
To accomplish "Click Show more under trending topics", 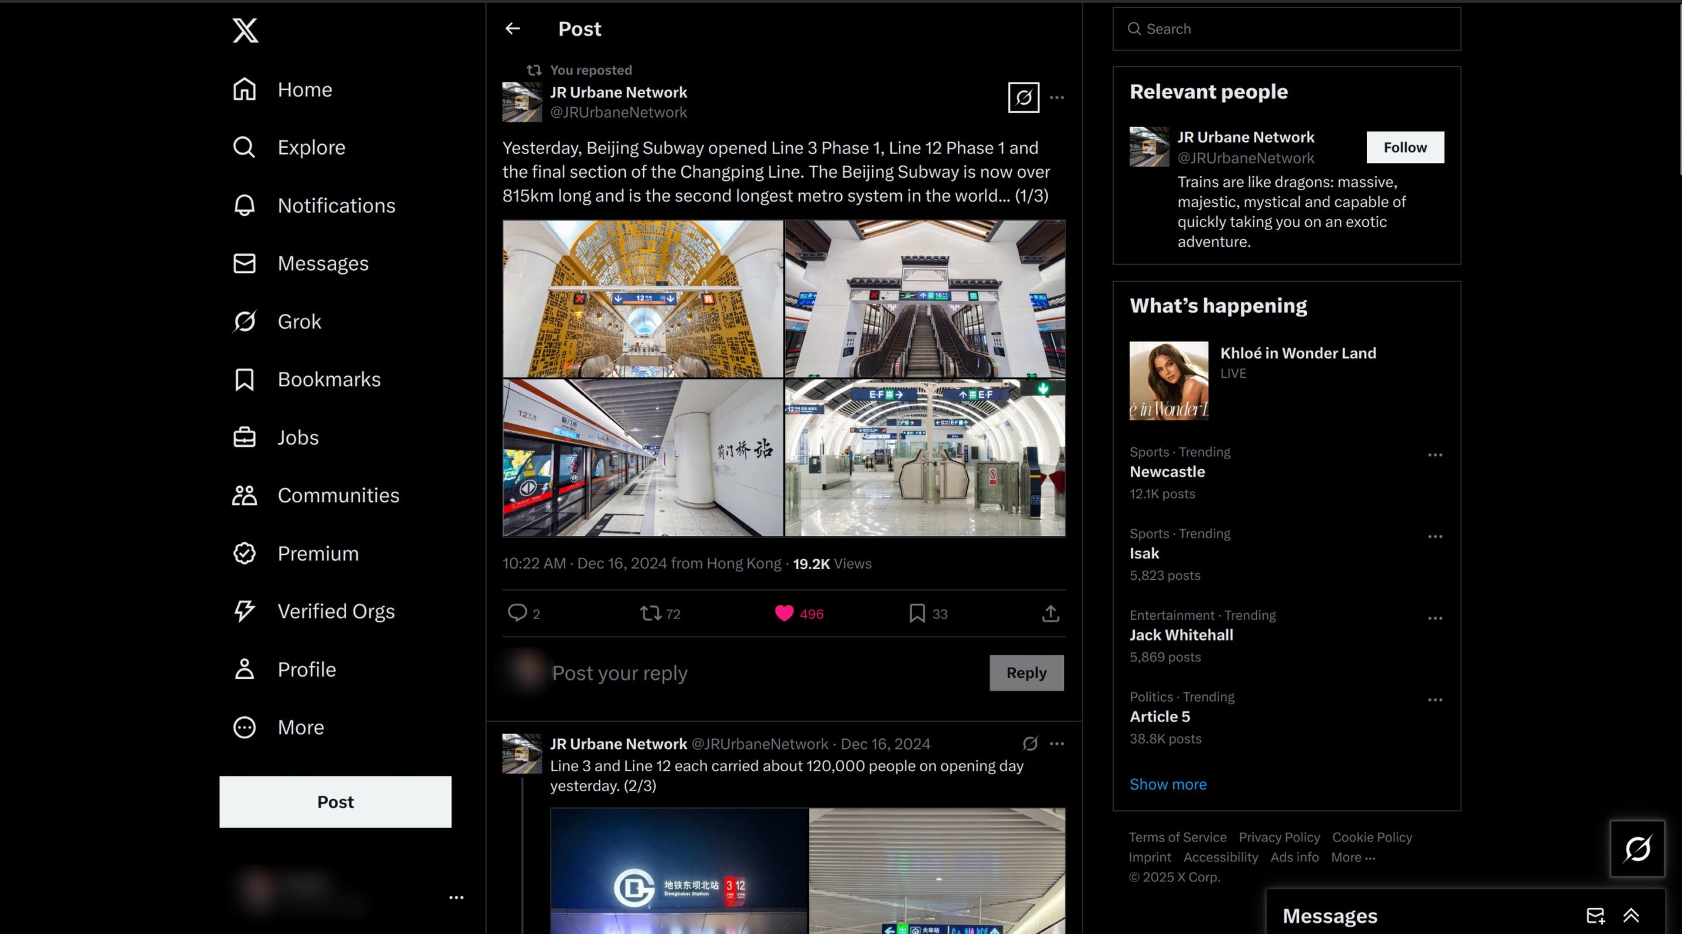I will [1168, 784].
